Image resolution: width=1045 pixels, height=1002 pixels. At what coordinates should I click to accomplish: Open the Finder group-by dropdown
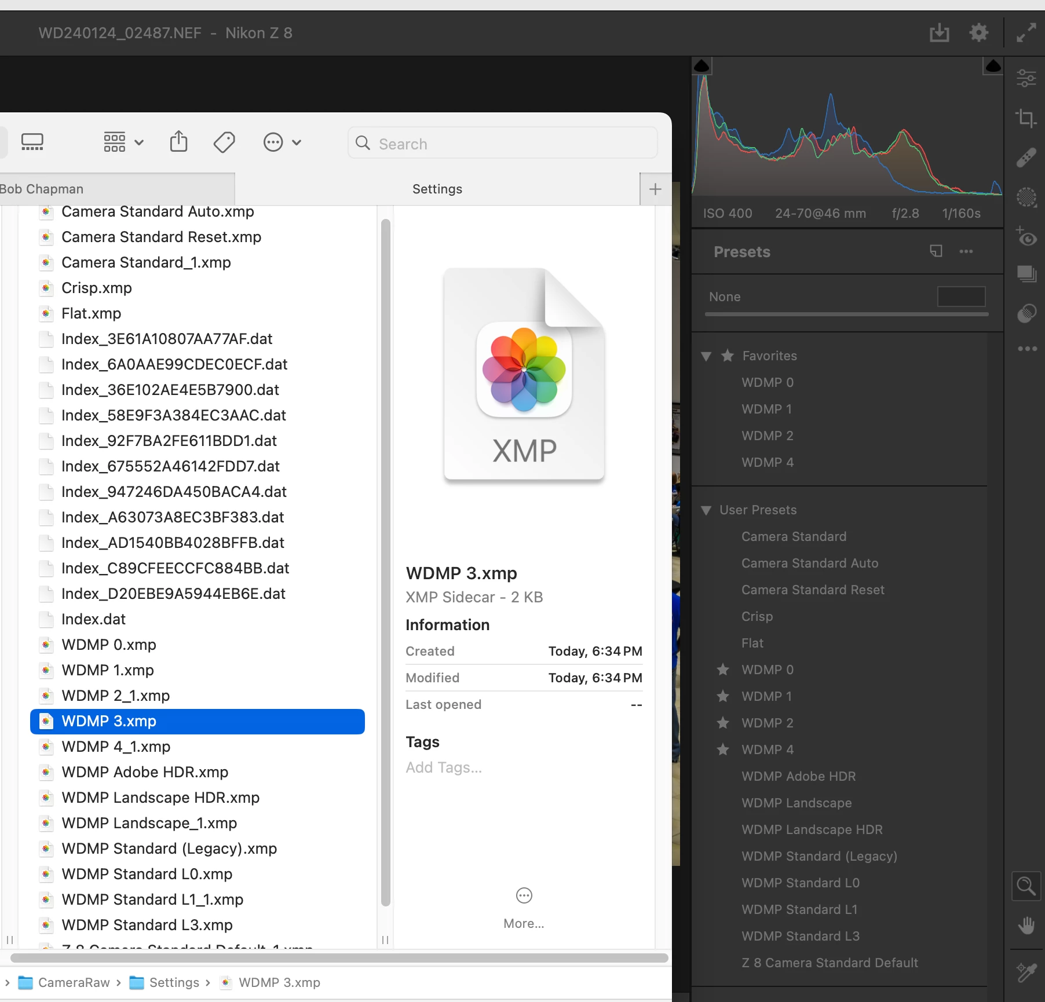(123, 142)
